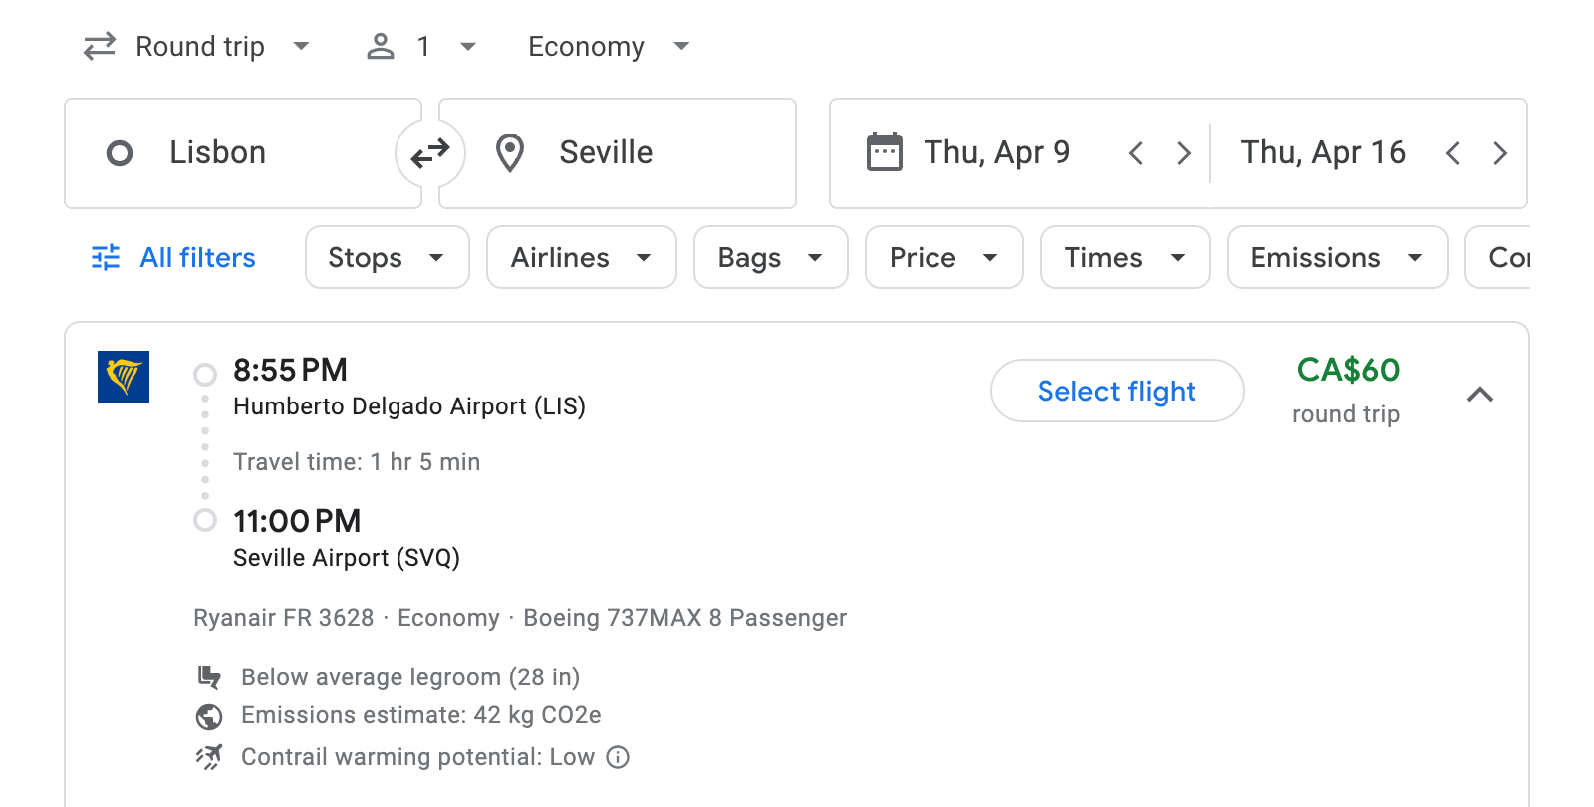1594x807 pixels.
Task: Go to previous departure date arrow
Action: pos(1135,152)
